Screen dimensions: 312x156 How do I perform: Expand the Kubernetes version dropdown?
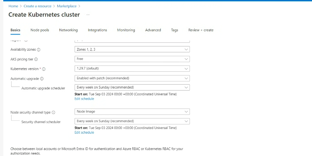click(x=132, y=68)
